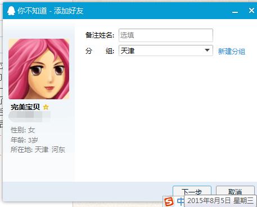Click the 下一步 button
The height and width of the screenshot is (207, 257).
[192, 191]
